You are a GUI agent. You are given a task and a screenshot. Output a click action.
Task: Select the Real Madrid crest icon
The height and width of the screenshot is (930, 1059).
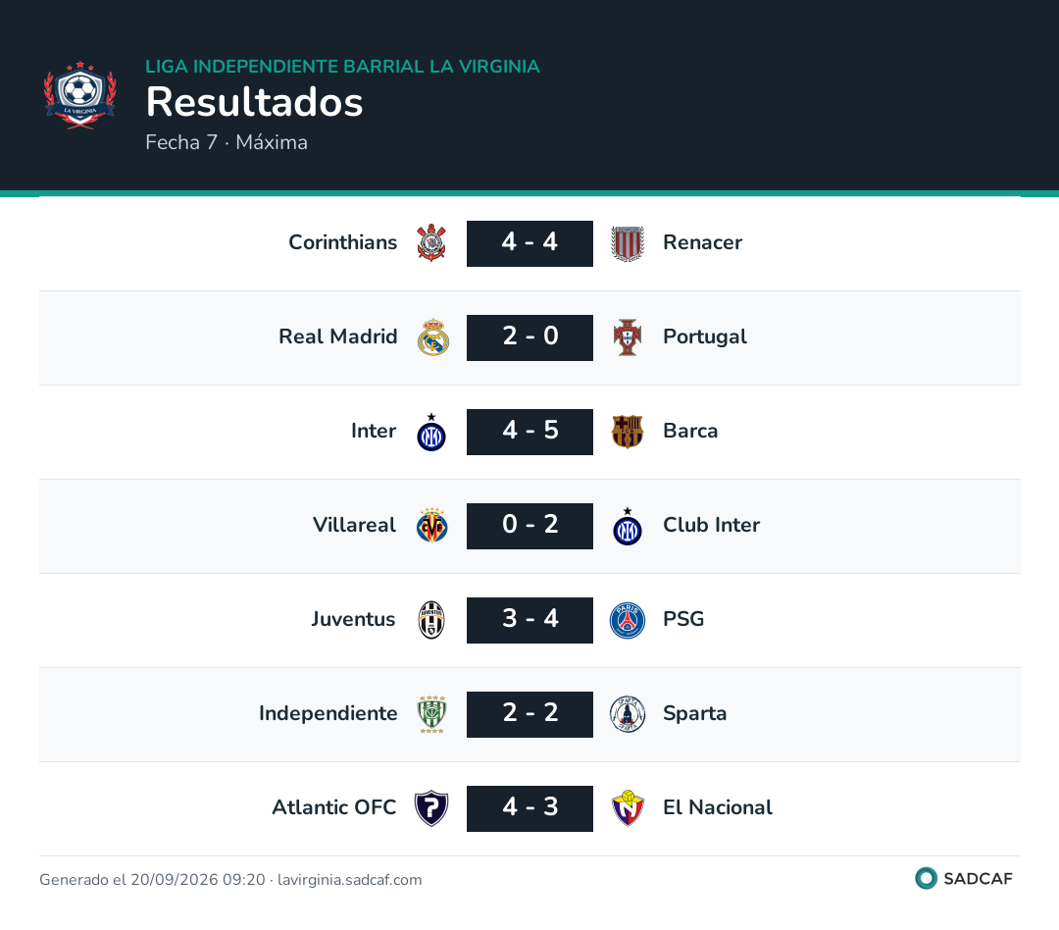tap(432, 337)
